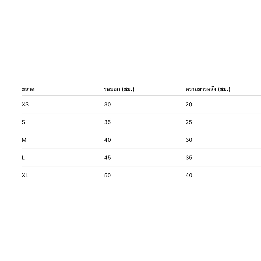Click the รอบอก (ซม.) column header

coord(119,89)
